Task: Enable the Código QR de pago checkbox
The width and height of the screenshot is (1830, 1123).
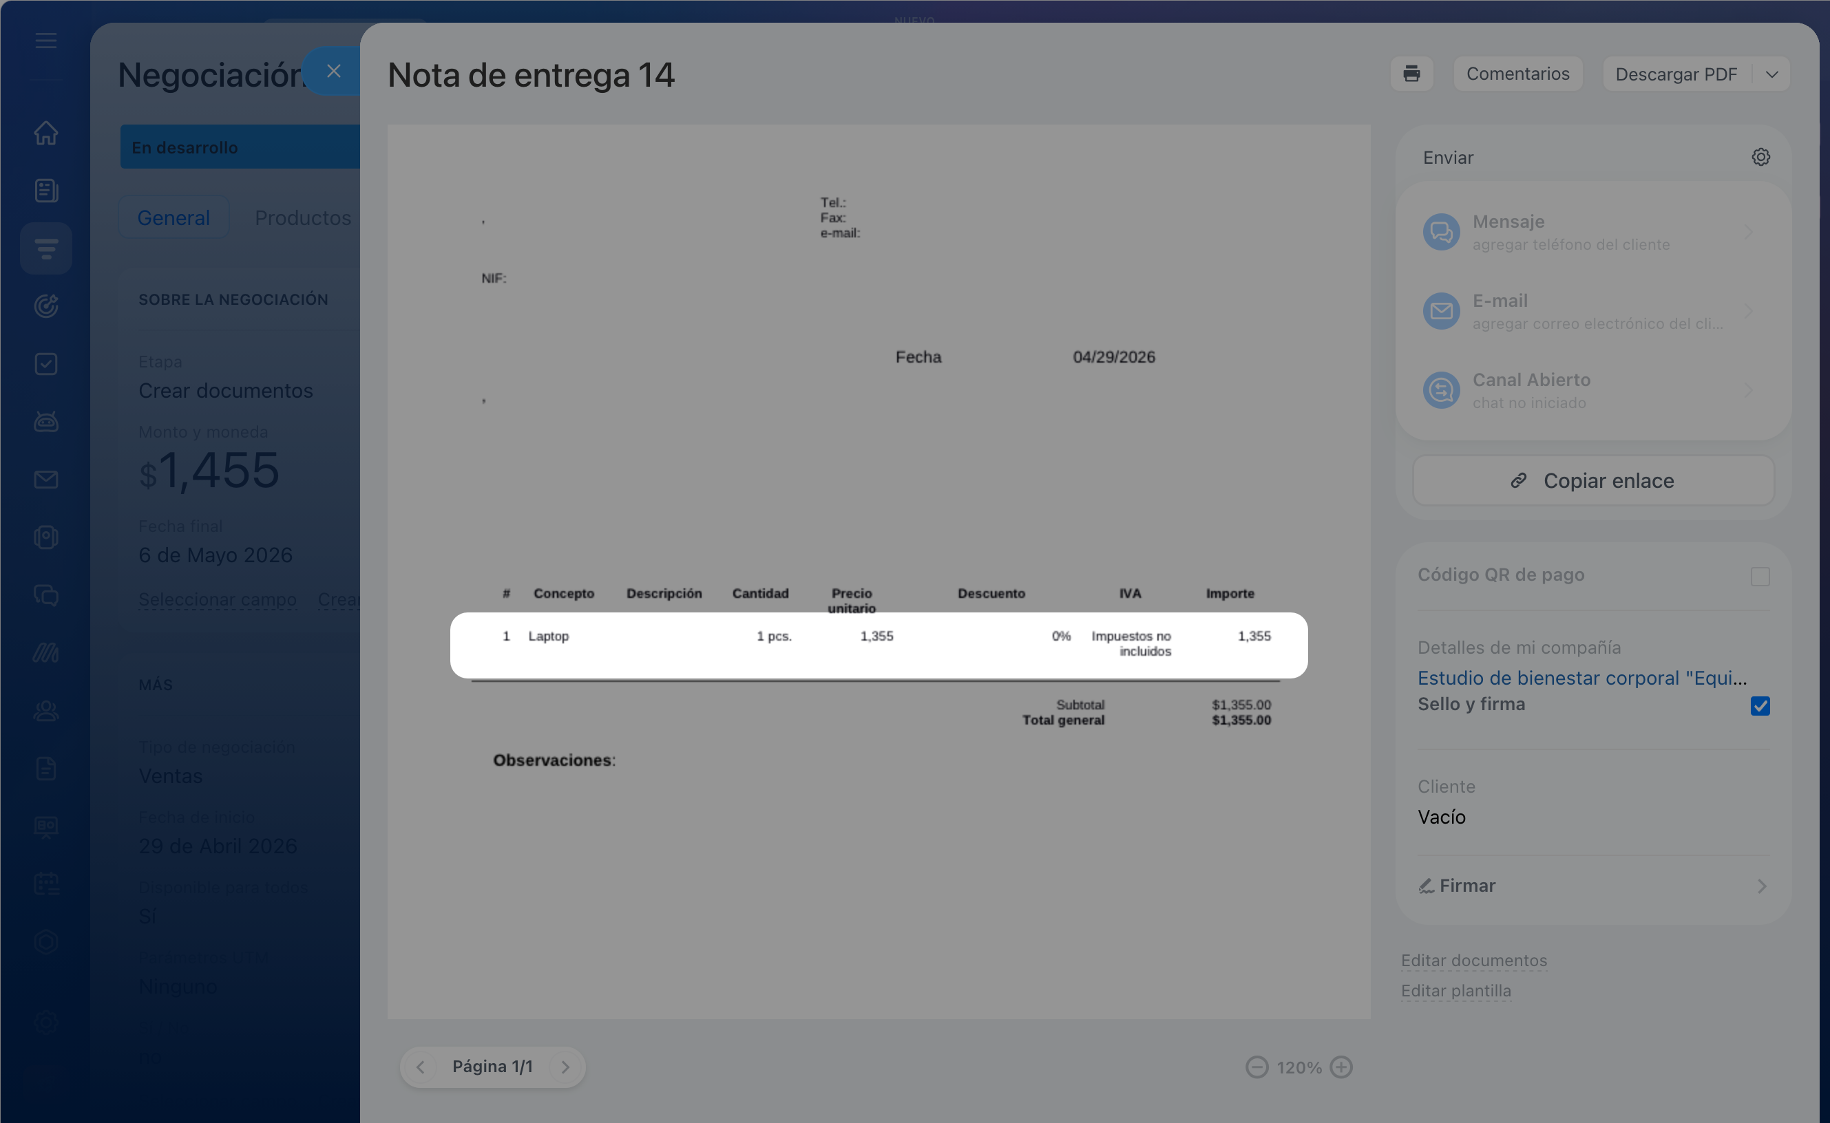Action: click(1759, 577)
